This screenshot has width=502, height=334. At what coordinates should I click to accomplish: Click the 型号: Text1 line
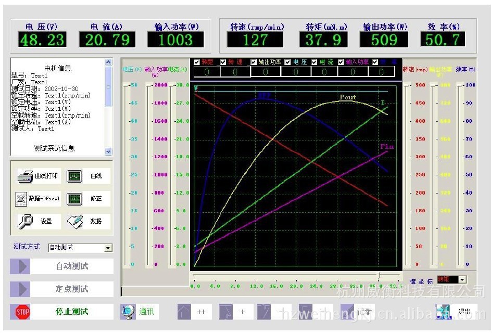pos(30,75)
